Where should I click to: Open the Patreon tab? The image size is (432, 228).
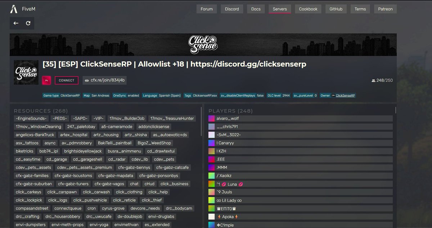click(385, 9)
